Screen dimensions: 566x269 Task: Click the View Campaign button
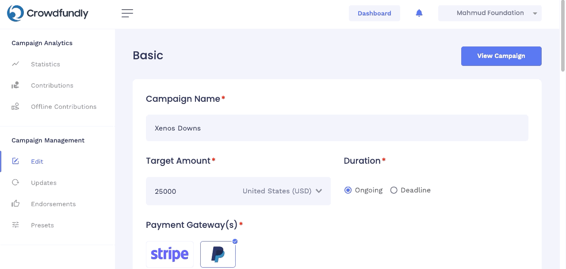pyautogui.click(x=501, y=56)
